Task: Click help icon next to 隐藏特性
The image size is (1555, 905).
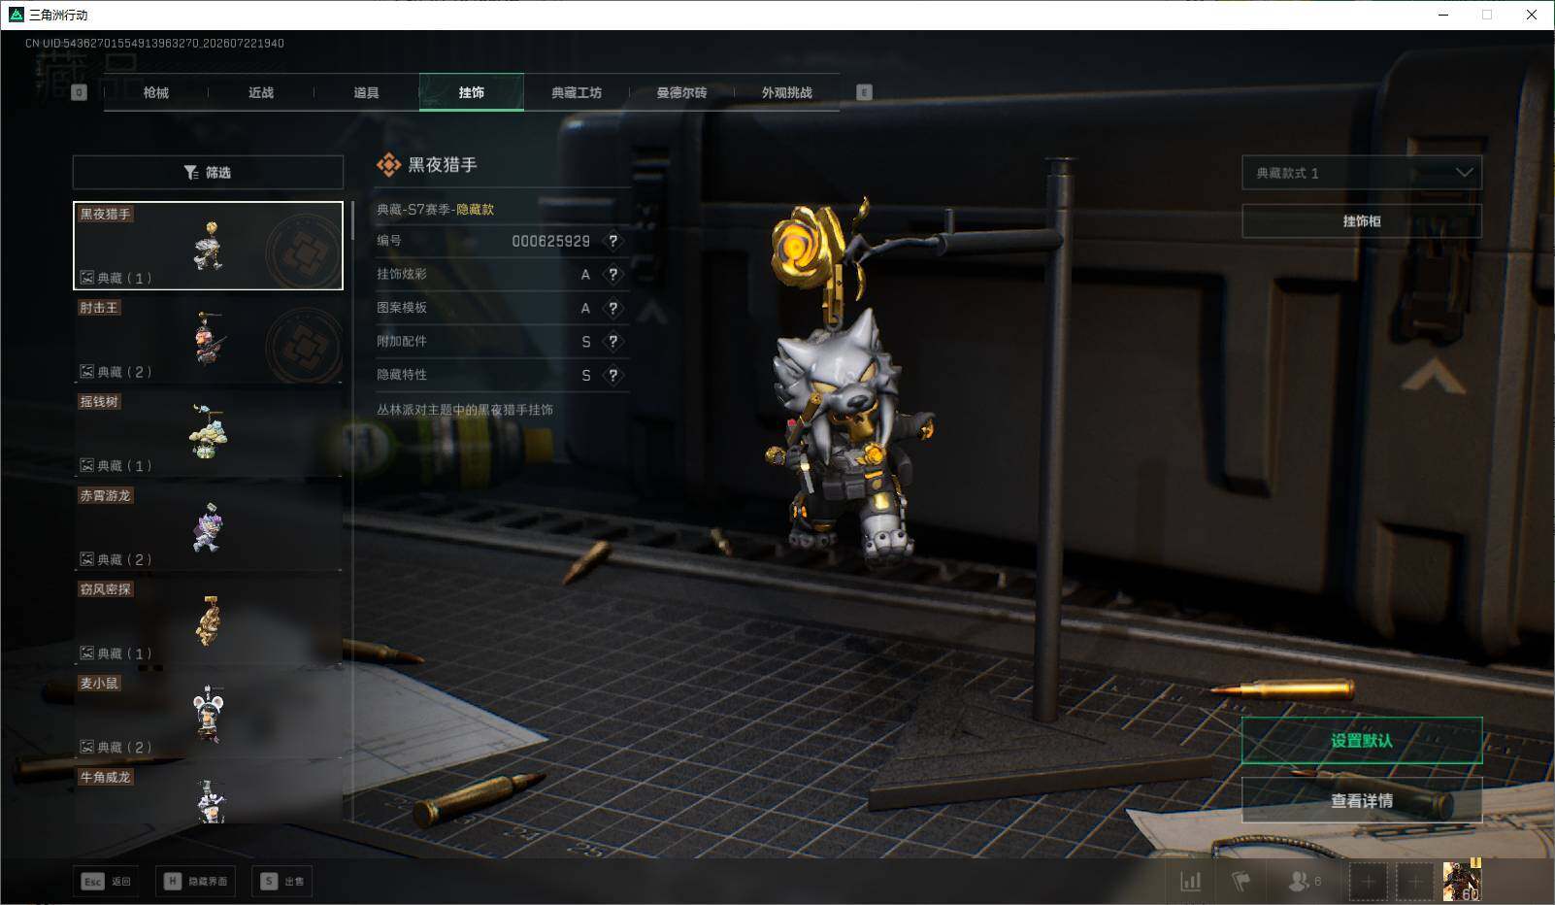Action: [x=612, y=375]
